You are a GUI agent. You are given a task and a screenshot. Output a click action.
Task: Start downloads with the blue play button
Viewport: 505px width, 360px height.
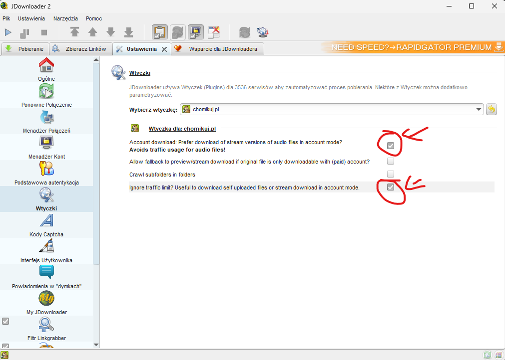coord(8,32)
